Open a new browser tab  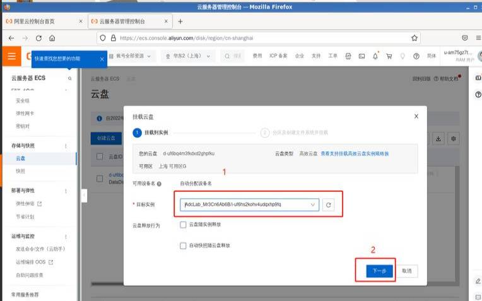[x=180, y=21]
